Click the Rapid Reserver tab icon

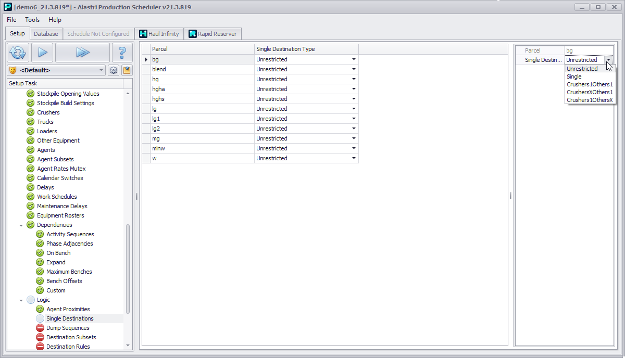pyautogui.click(x=193, y=34)
